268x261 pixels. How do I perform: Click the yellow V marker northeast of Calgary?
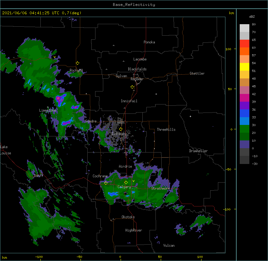click(133, 181)
